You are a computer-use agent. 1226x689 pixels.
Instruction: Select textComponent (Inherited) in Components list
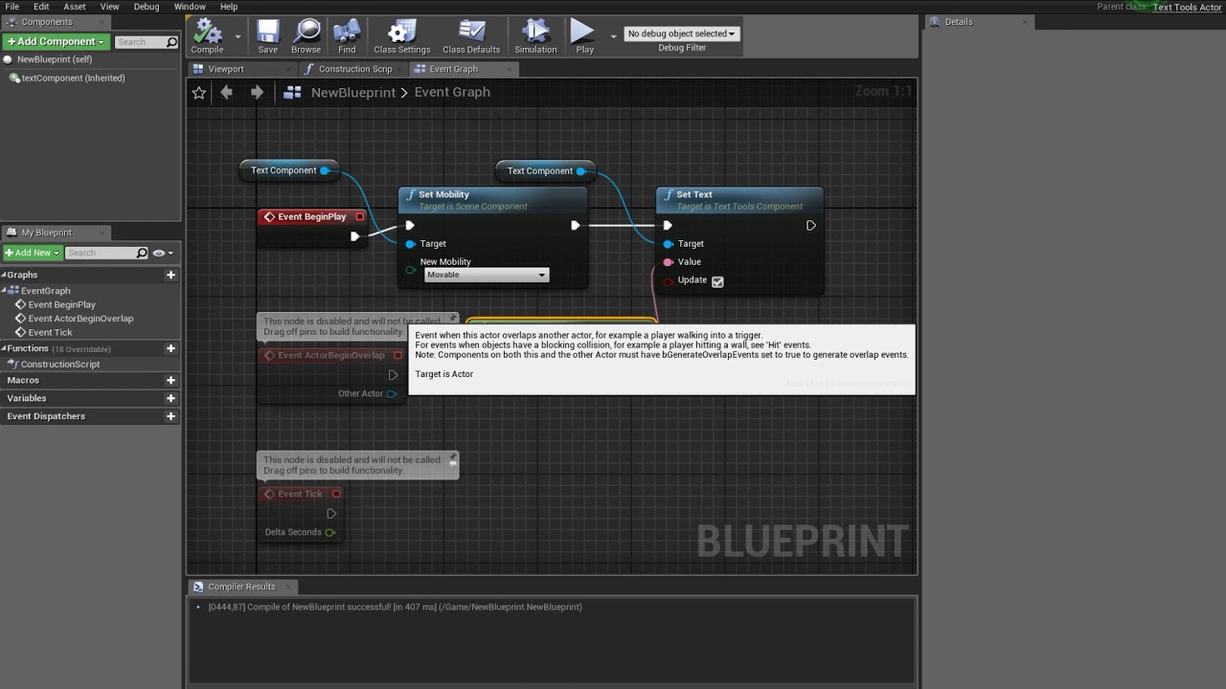point(73,78)
